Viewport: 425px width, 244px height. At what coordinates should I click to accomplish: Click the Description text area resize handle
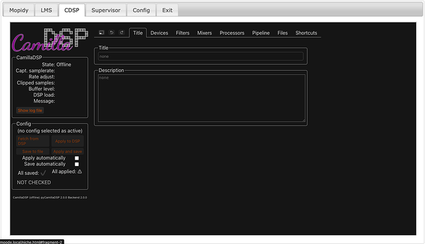(304, 120)
